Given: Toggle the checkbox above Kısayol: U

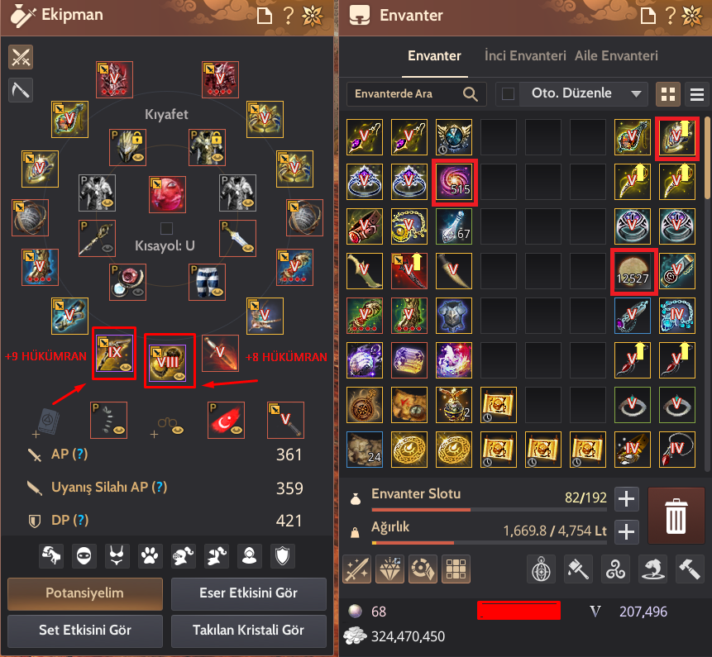Looking at the screenshot, I should (167, 228).
